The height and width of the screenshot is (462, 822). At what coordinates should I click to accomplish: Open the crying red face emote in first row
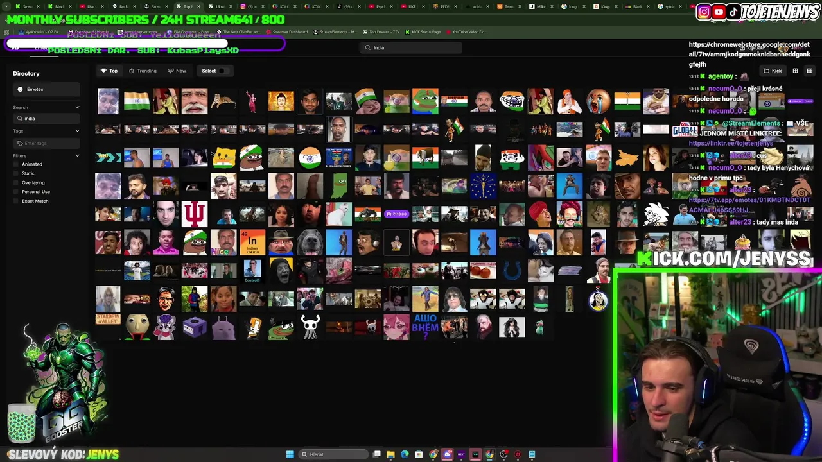tap(598, 101)
